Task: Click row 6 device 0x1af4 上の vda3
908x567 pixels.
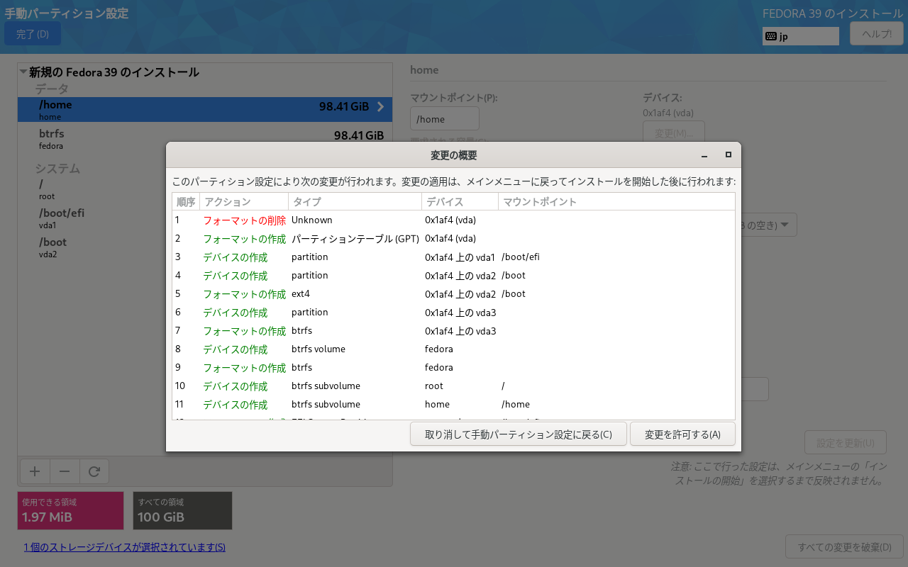Action: (x=460, y=313)
